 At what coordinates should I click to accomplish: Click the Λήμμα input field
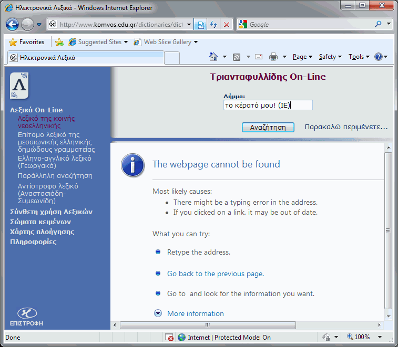click(x=268, y=105)
